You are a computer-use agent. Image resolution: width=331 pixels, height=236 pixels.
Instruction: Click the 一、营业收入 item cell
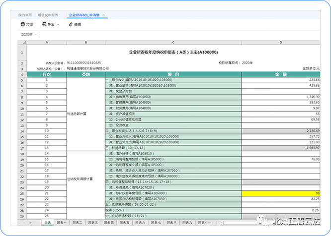[173, 80]
